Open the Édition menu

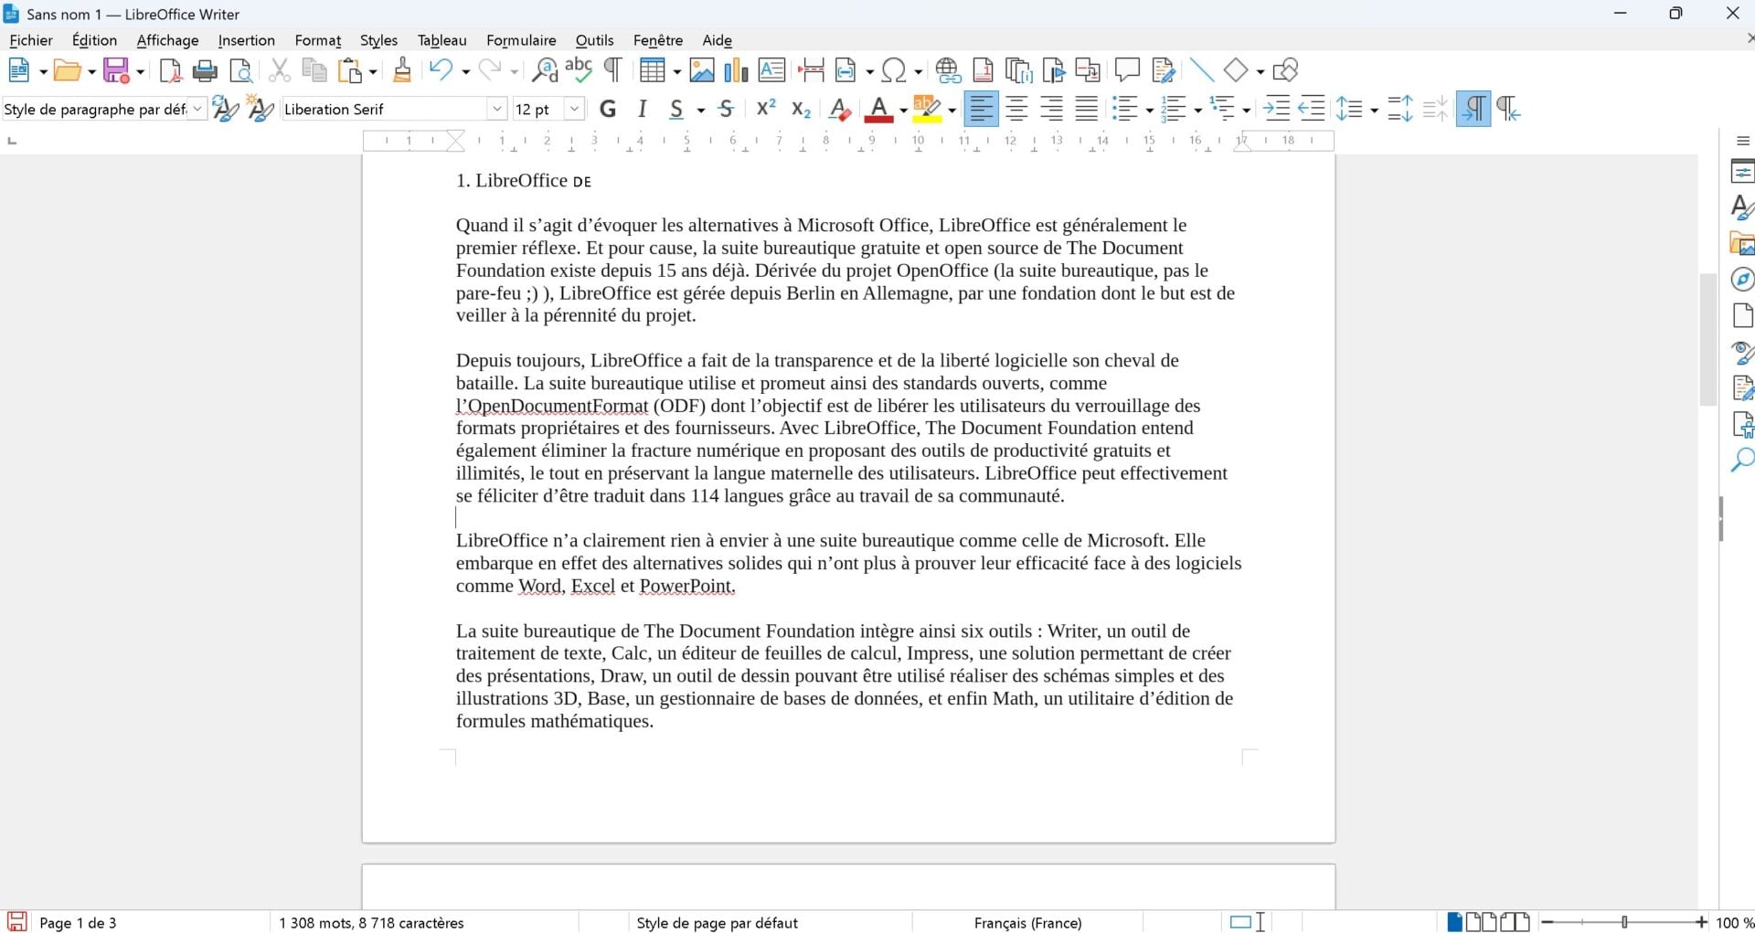click(94, 40)
